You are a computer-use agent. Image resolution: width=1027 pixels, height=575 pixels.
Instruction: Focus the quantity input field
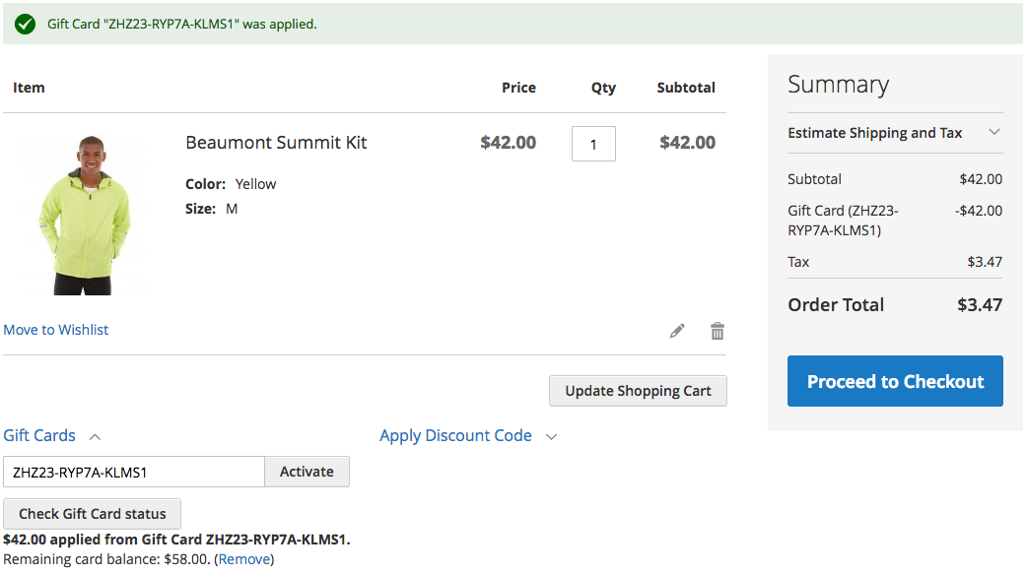pos(593,144)
